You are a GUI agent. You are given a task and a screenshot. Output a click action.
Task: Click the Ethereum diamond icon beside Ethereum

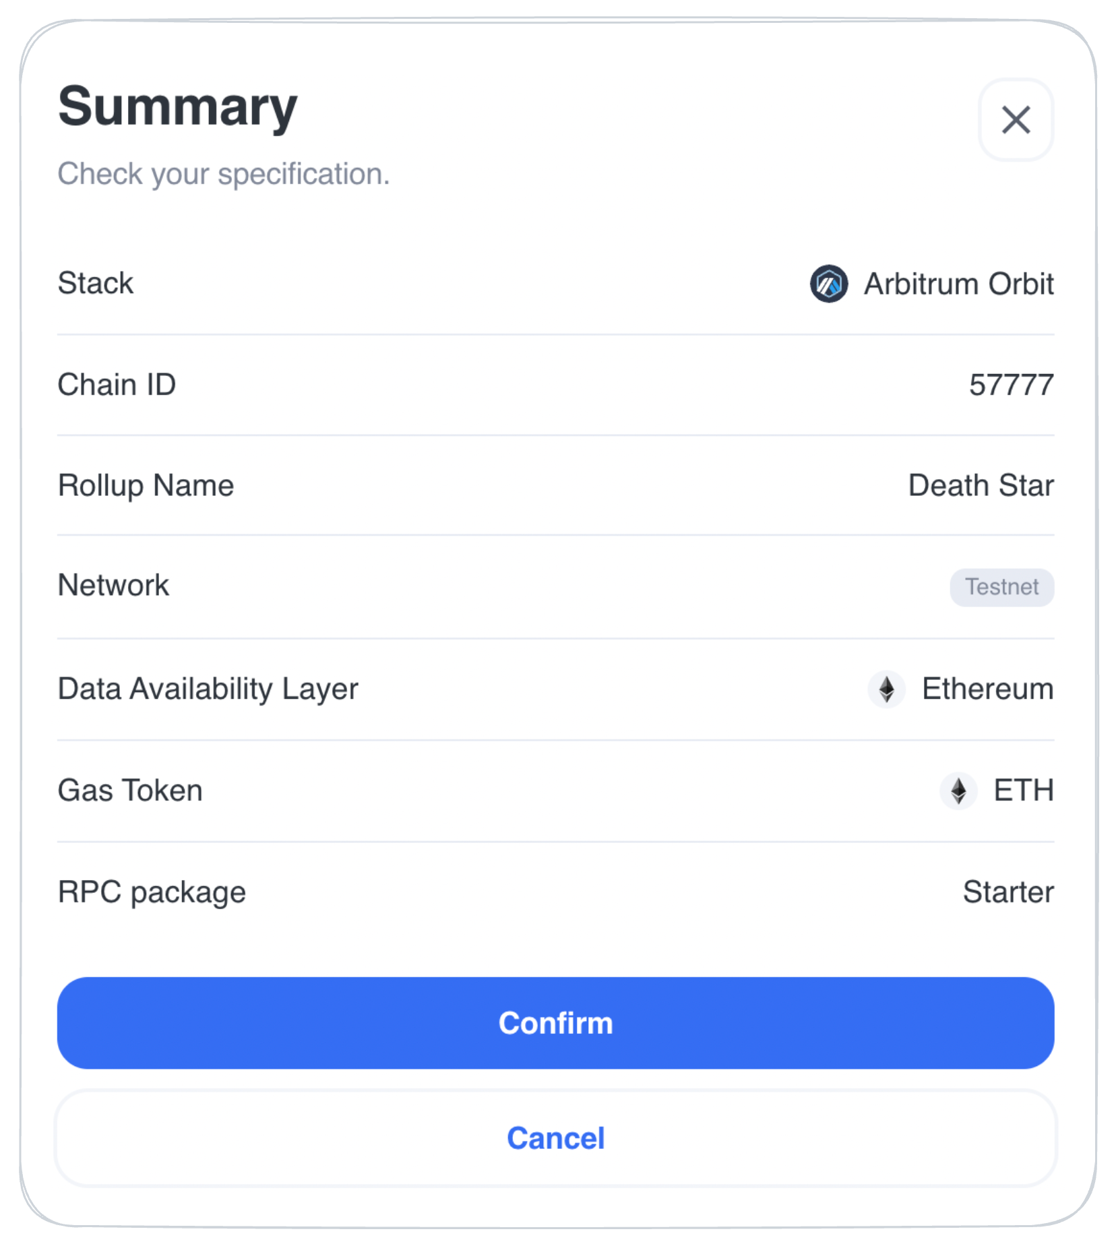(x=886, y=689)
